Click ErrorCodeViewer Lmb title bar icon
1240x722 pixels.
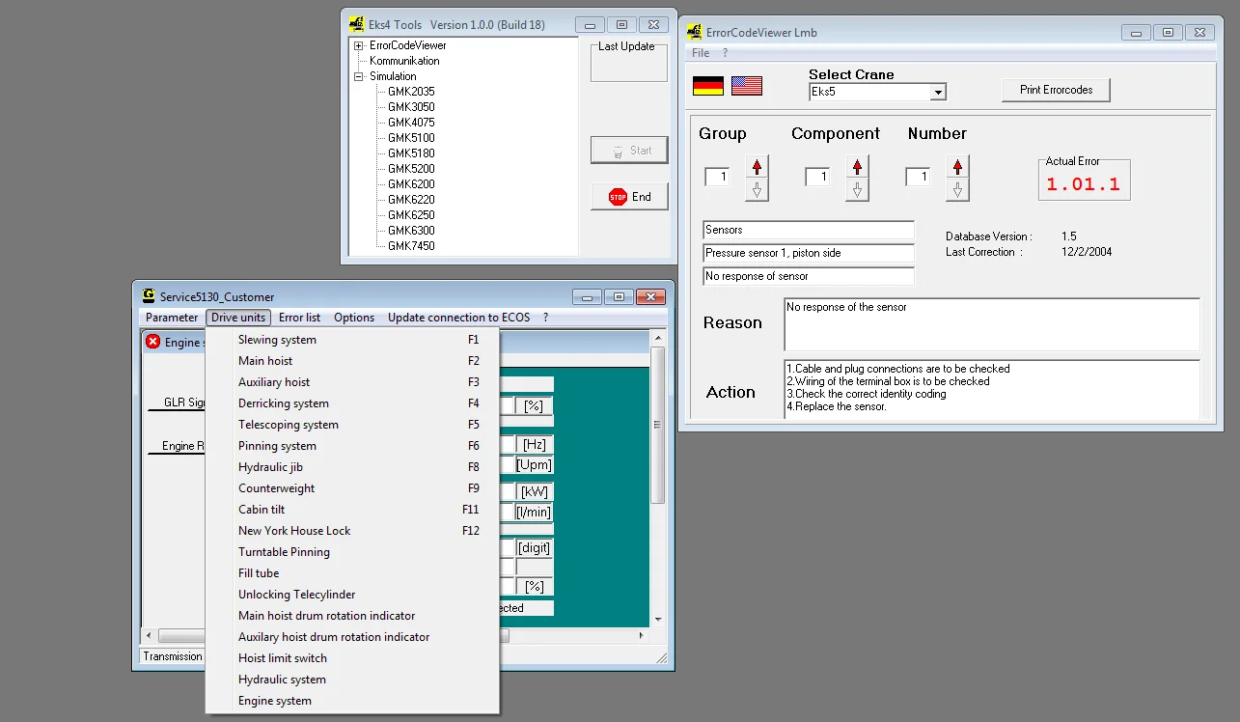point(695,32)
